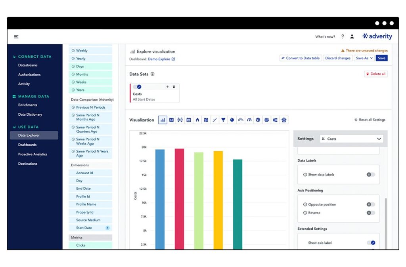
Task: Open the Demo Explore dashboard link
Action: tap(159, 59)
